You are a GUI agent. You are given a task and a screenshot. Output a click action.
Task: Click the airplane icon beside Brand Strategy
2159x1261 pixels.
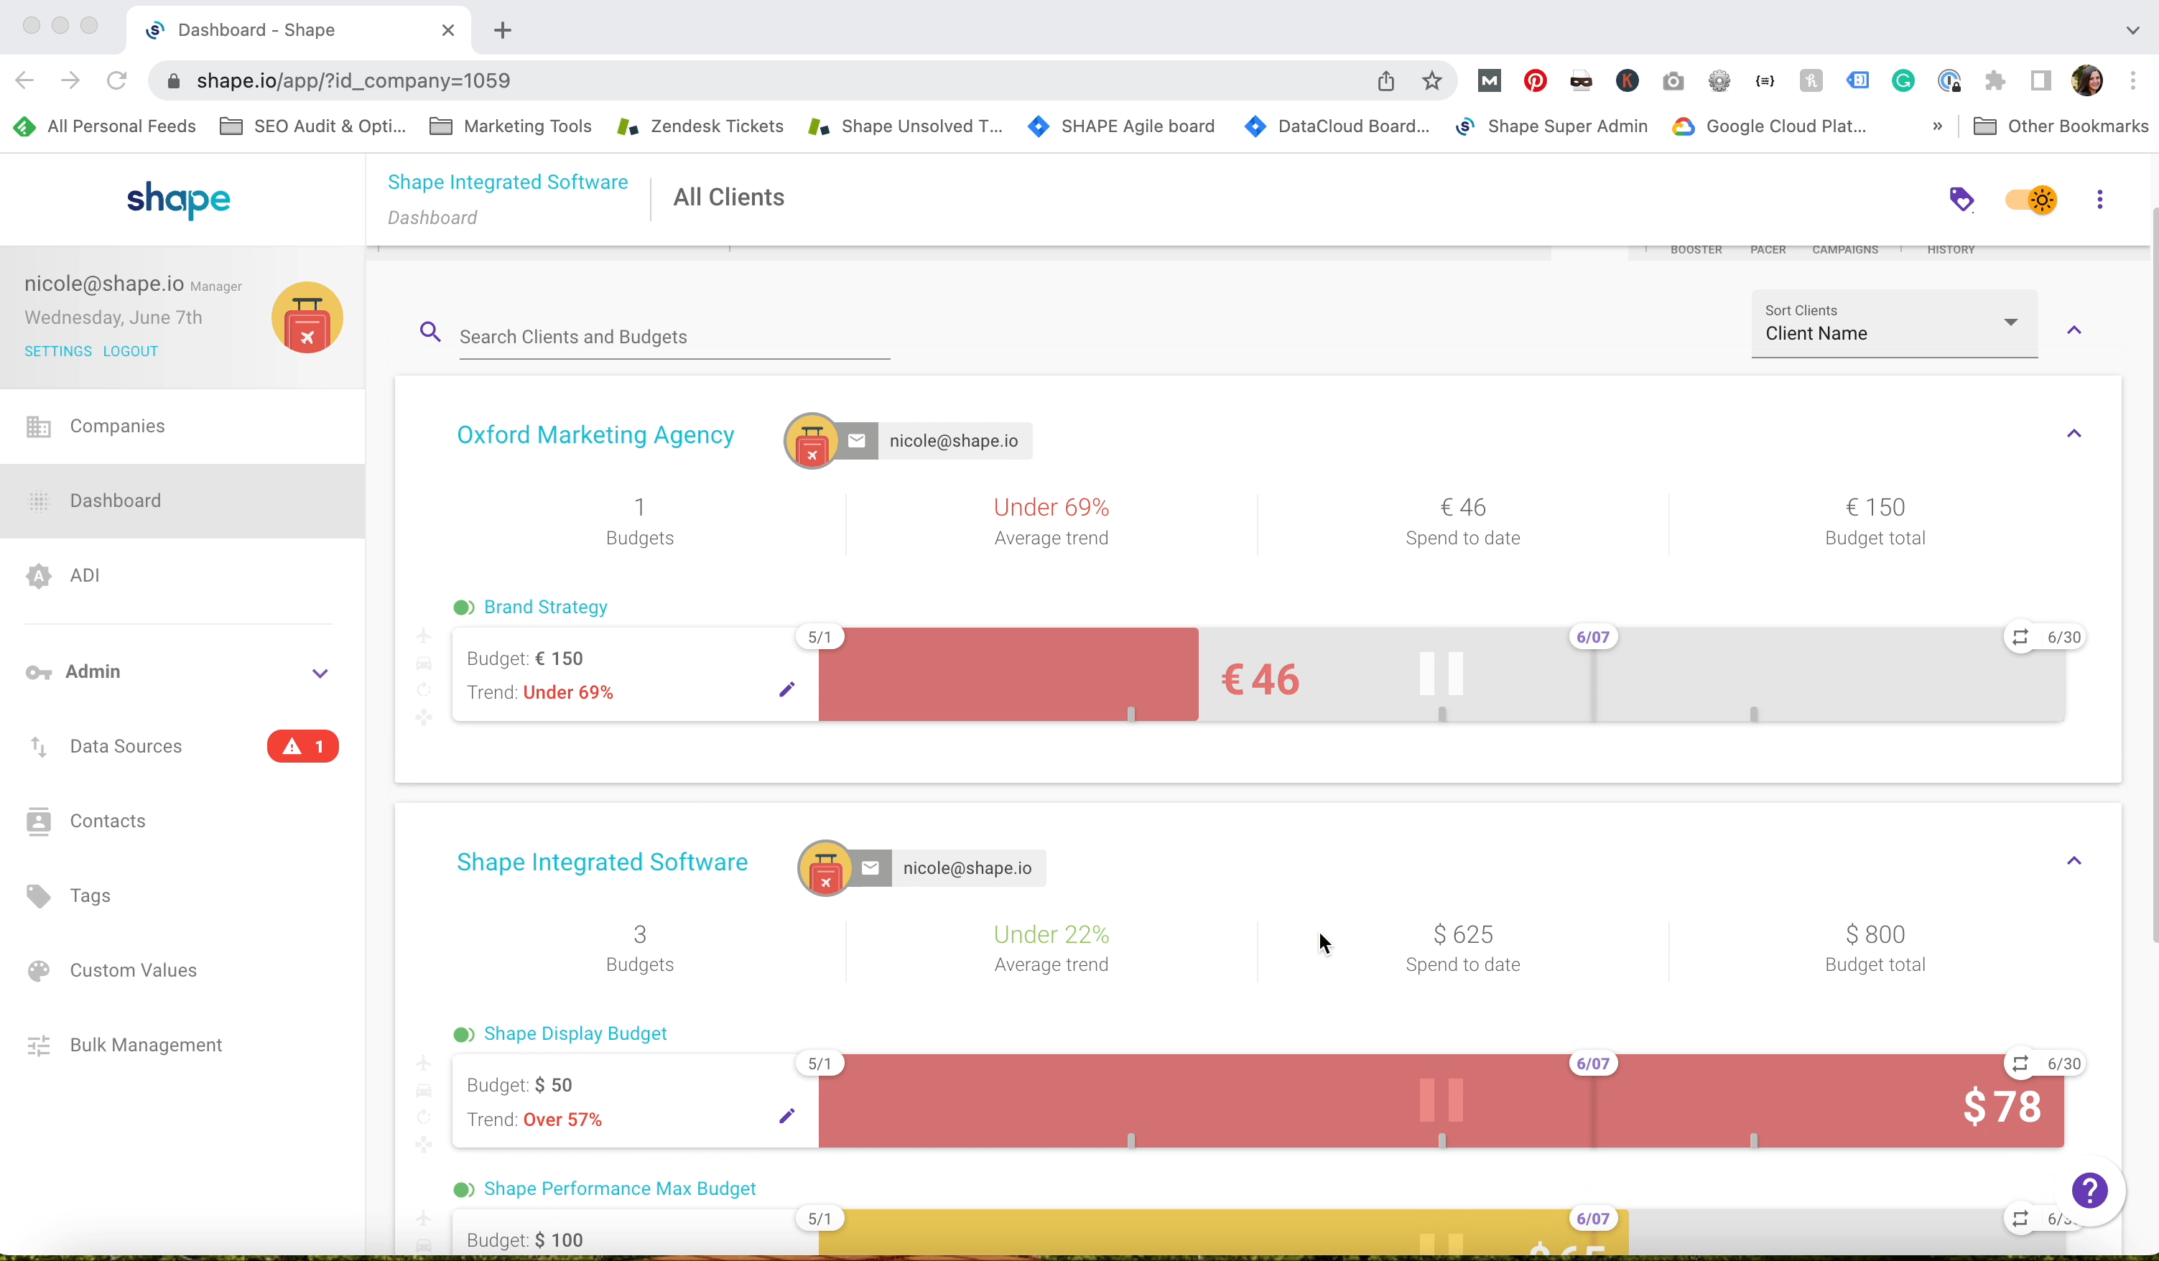(424, 636)
